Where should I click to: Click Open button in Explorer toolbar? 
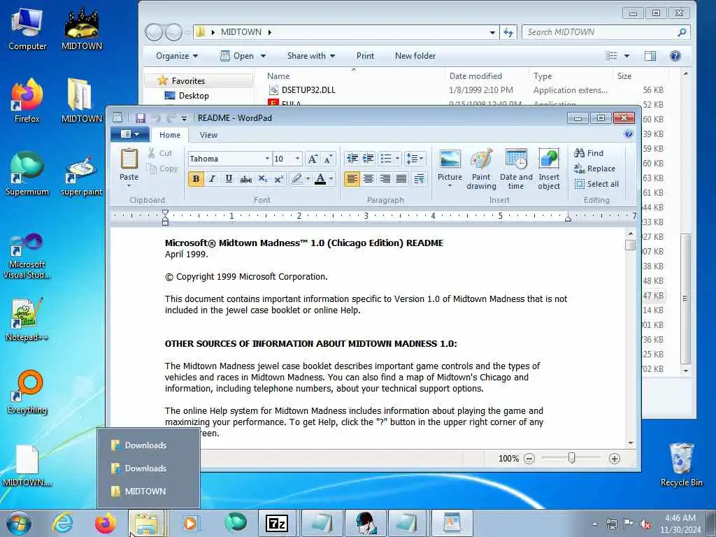(x=238, y=56)
